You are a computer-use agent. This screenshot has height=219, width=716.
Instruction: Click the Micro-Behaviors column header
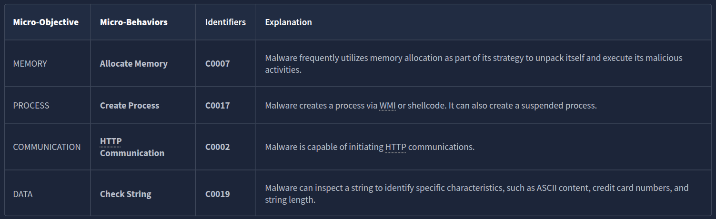[x=133, y=22]
